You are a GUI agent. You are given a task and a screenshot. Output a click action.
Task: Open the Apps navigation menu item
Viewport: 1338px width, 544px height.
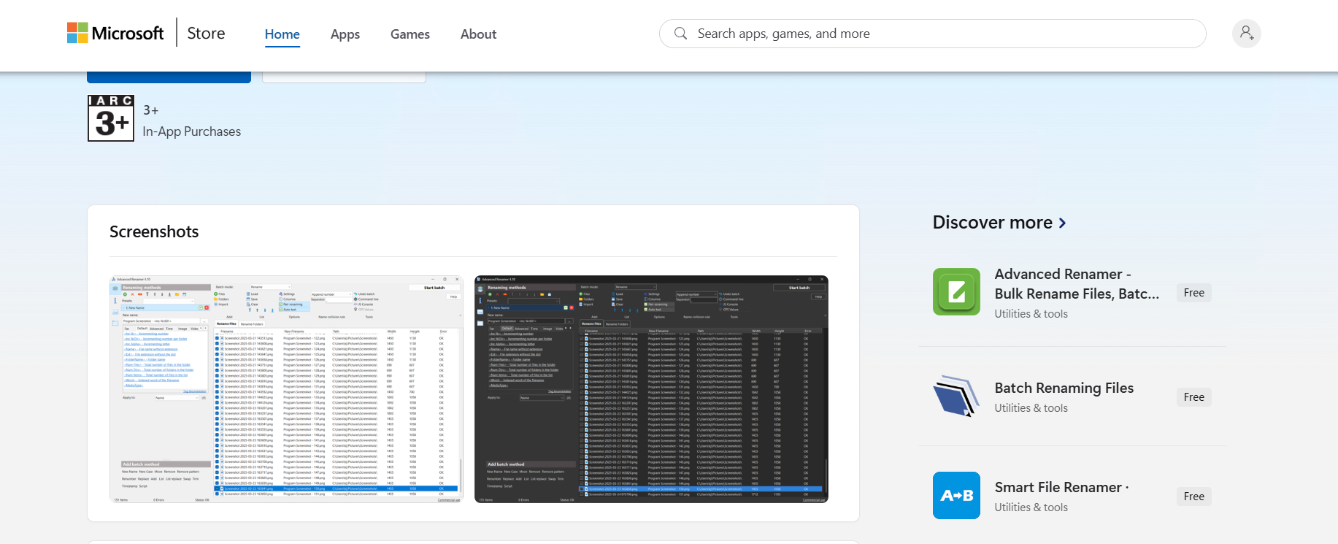[x=345, y=34]
